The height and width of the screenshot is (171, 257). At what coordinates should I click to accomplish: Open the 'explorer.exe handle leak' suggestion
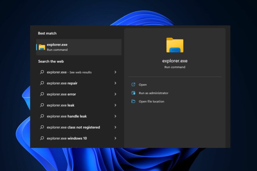point(79,116)
